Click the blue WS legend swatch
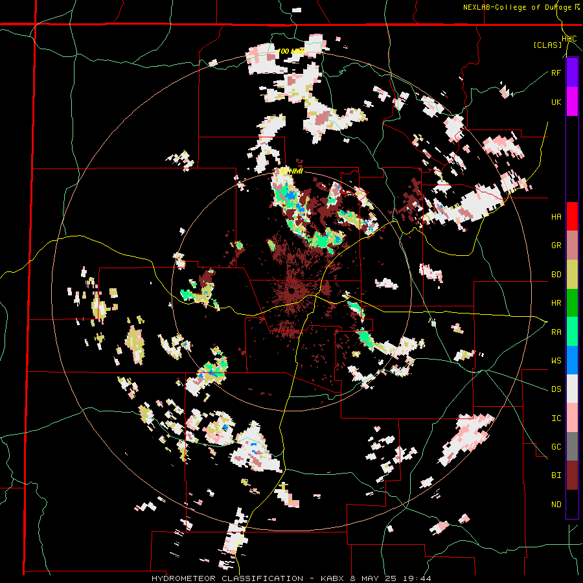This screenshot has width=583, height=583. pyautogui.click(x=572, y=360)
